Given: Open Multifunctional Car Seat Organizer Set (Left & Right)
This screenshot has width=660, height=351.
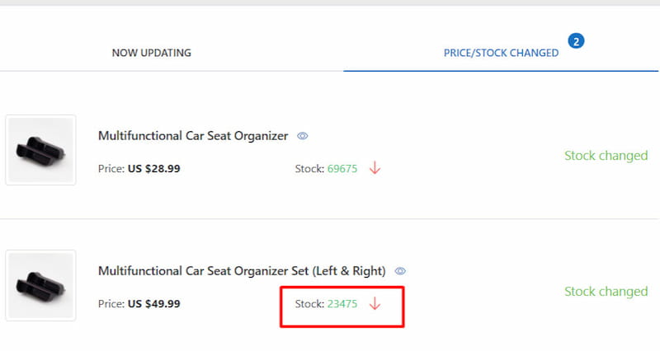Looking at the screenshot, I should [241, 271].
